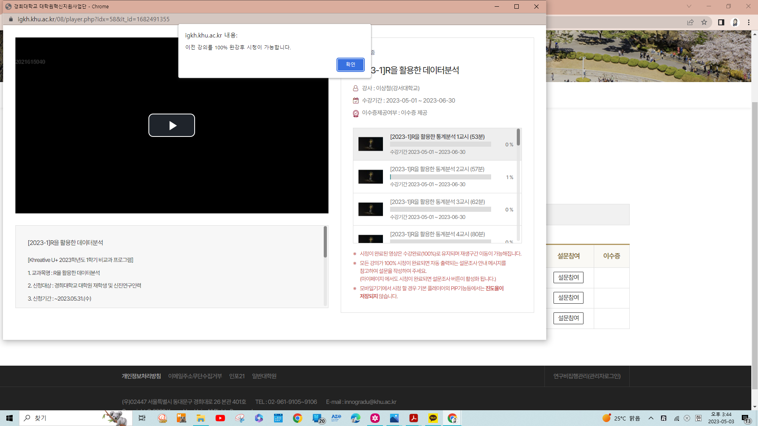Screen dimensions: 758x426
Task: Click the bookmark star icon in Chrome
Action: [x=704, y=22]
